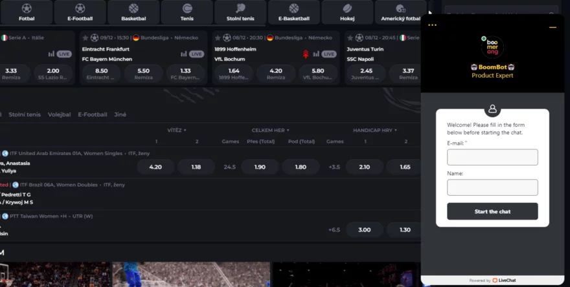Switch to the Jiné tab
The height and width of the screenshot is (287, 570).
[120, 114]
